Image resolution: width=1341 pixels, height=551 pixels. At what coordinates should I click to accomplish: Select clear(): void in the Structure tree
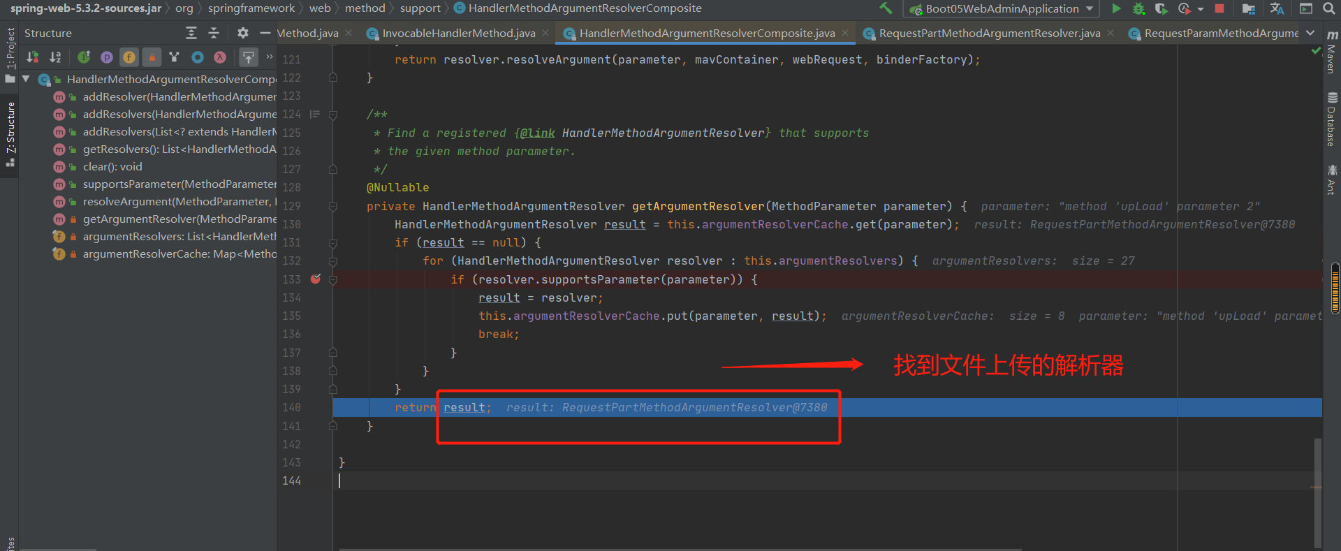pyautogui.click(x=112, y=166)
